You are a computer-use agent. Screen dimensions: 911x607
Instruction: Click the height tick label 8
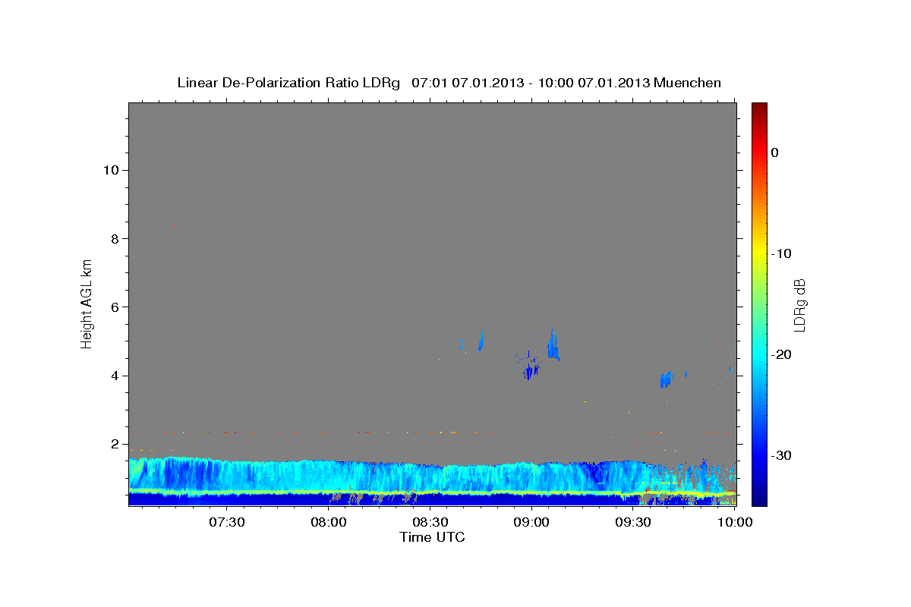[115, 238]
